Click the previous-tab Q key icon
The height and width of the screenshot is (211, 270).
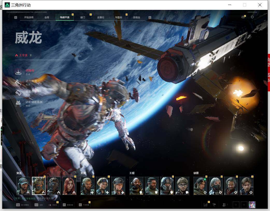(x=16, y=17)
